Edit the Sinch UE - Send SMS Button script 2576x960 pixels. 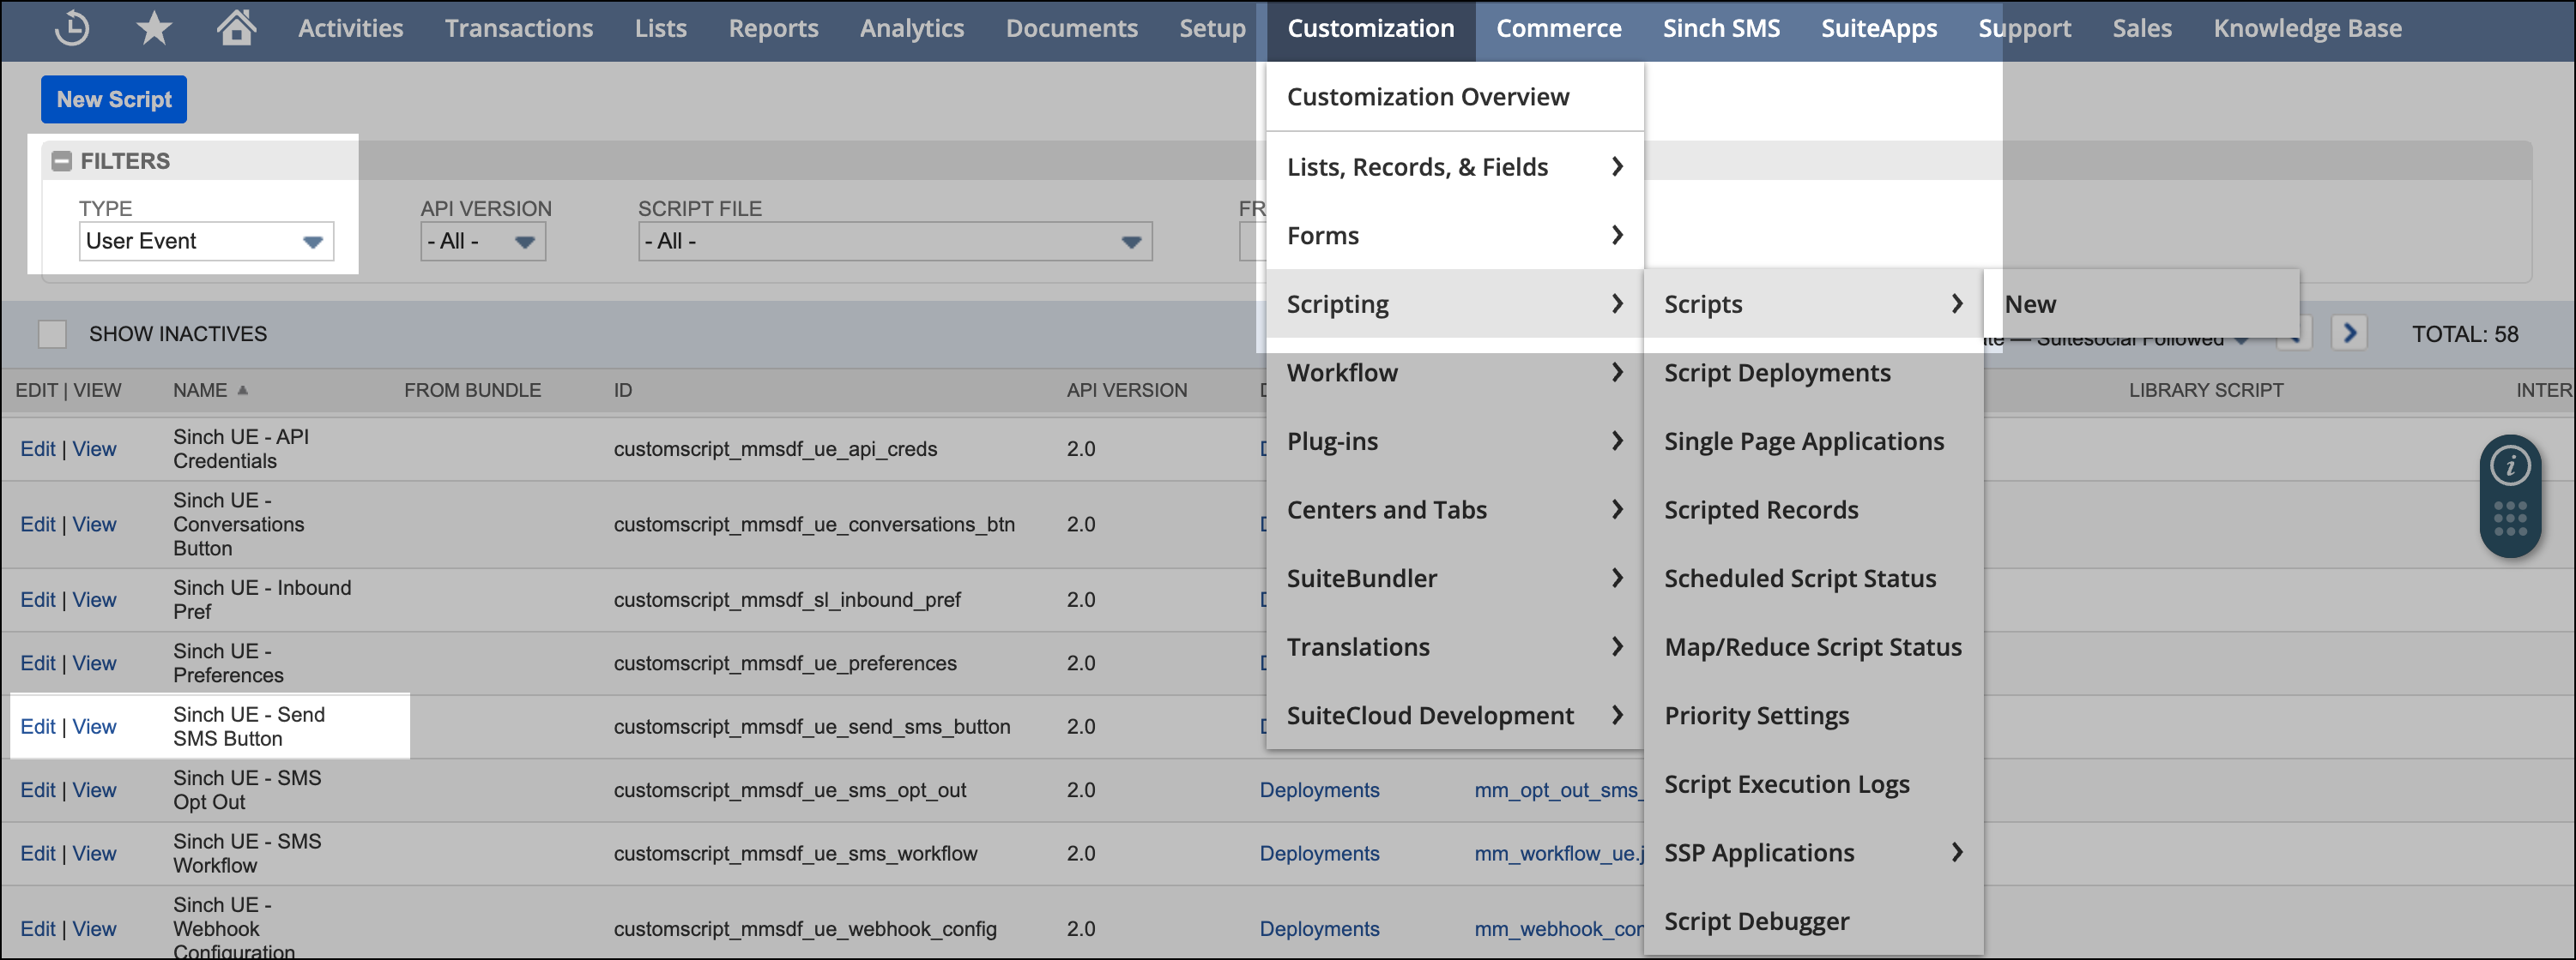click(38, 726)
